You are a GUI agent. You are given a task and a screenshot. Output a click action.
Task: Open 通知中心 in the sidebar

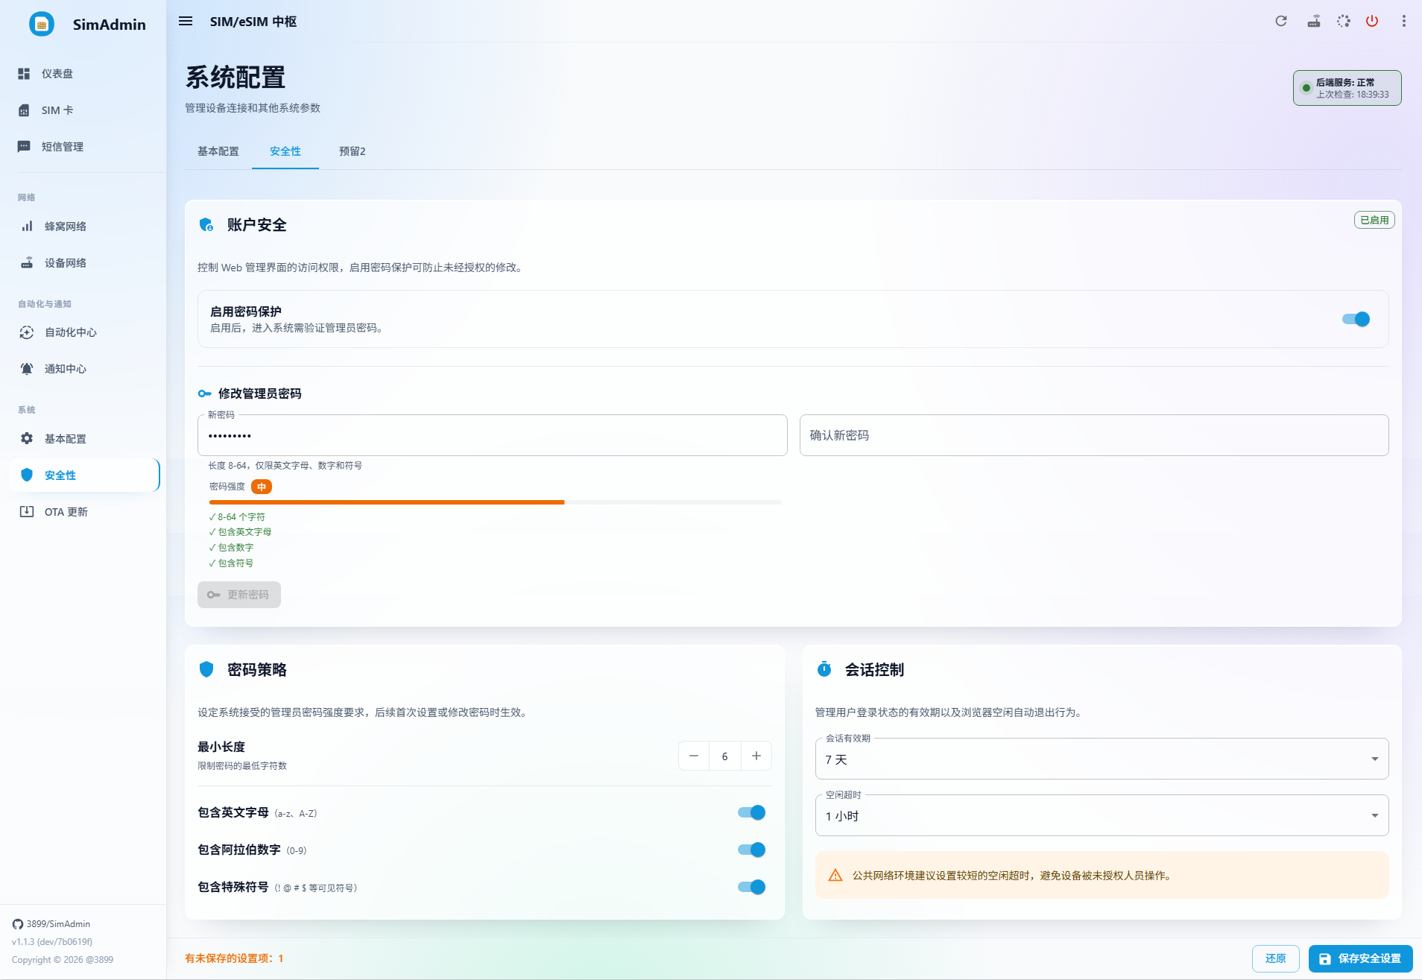click(83, 369)
